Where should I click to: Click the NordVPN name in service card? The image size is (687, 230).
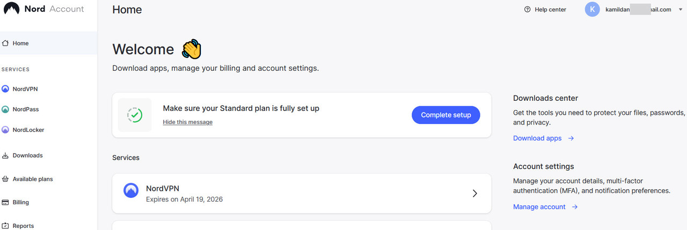click(163, 189)
